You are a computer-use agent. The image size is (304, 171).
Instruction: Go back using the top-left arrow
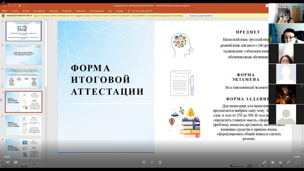pos(4,2)
